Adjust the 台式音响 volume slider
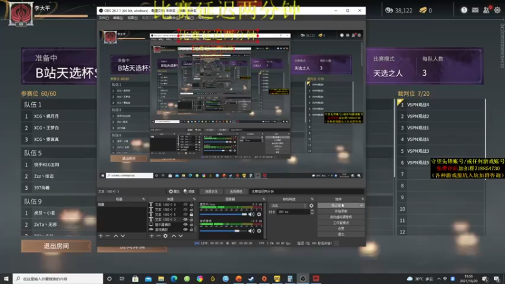 point(223,231)
